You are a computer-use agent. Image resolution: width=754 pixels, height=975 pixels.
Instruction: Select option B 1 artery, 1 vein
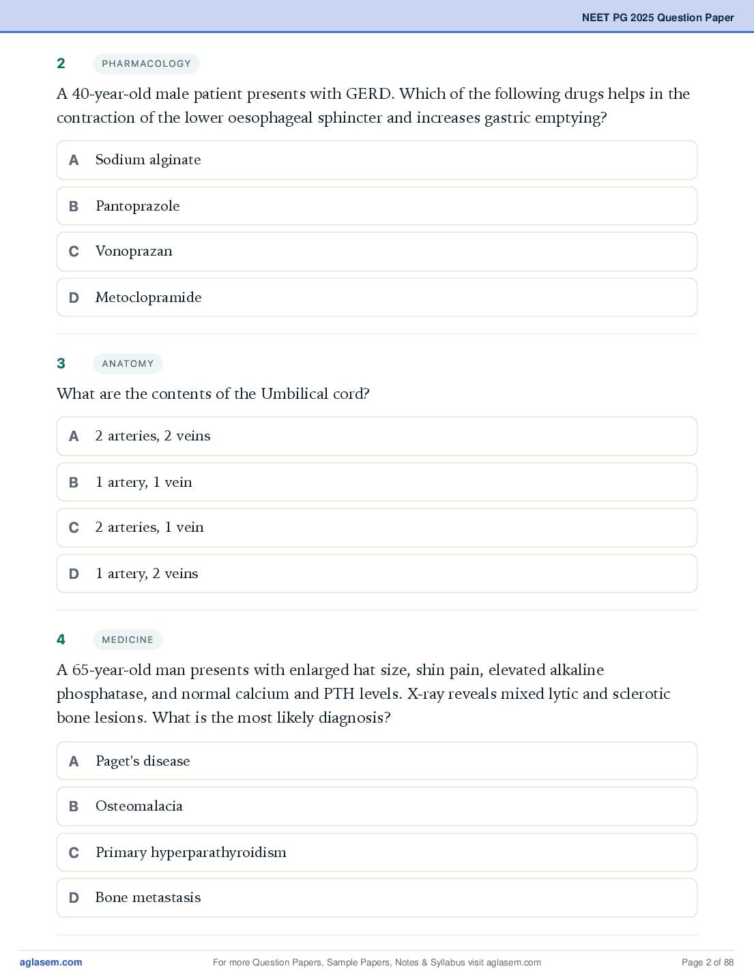point(377,482)
